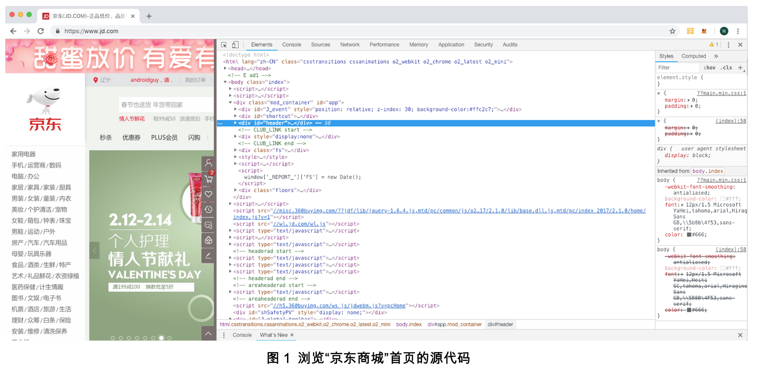
Task: Select the highlighted carousel indicator dot
Action: pos(161,338)
